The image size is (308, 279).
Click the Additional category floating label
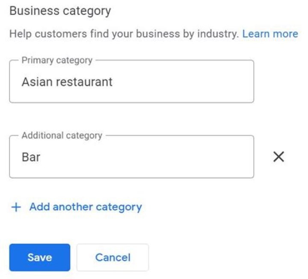click(x=62, y=136)
